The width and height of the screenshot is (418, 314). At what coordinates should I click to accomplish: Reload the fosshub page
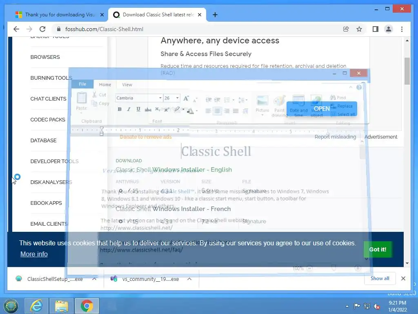pos(42,29)
